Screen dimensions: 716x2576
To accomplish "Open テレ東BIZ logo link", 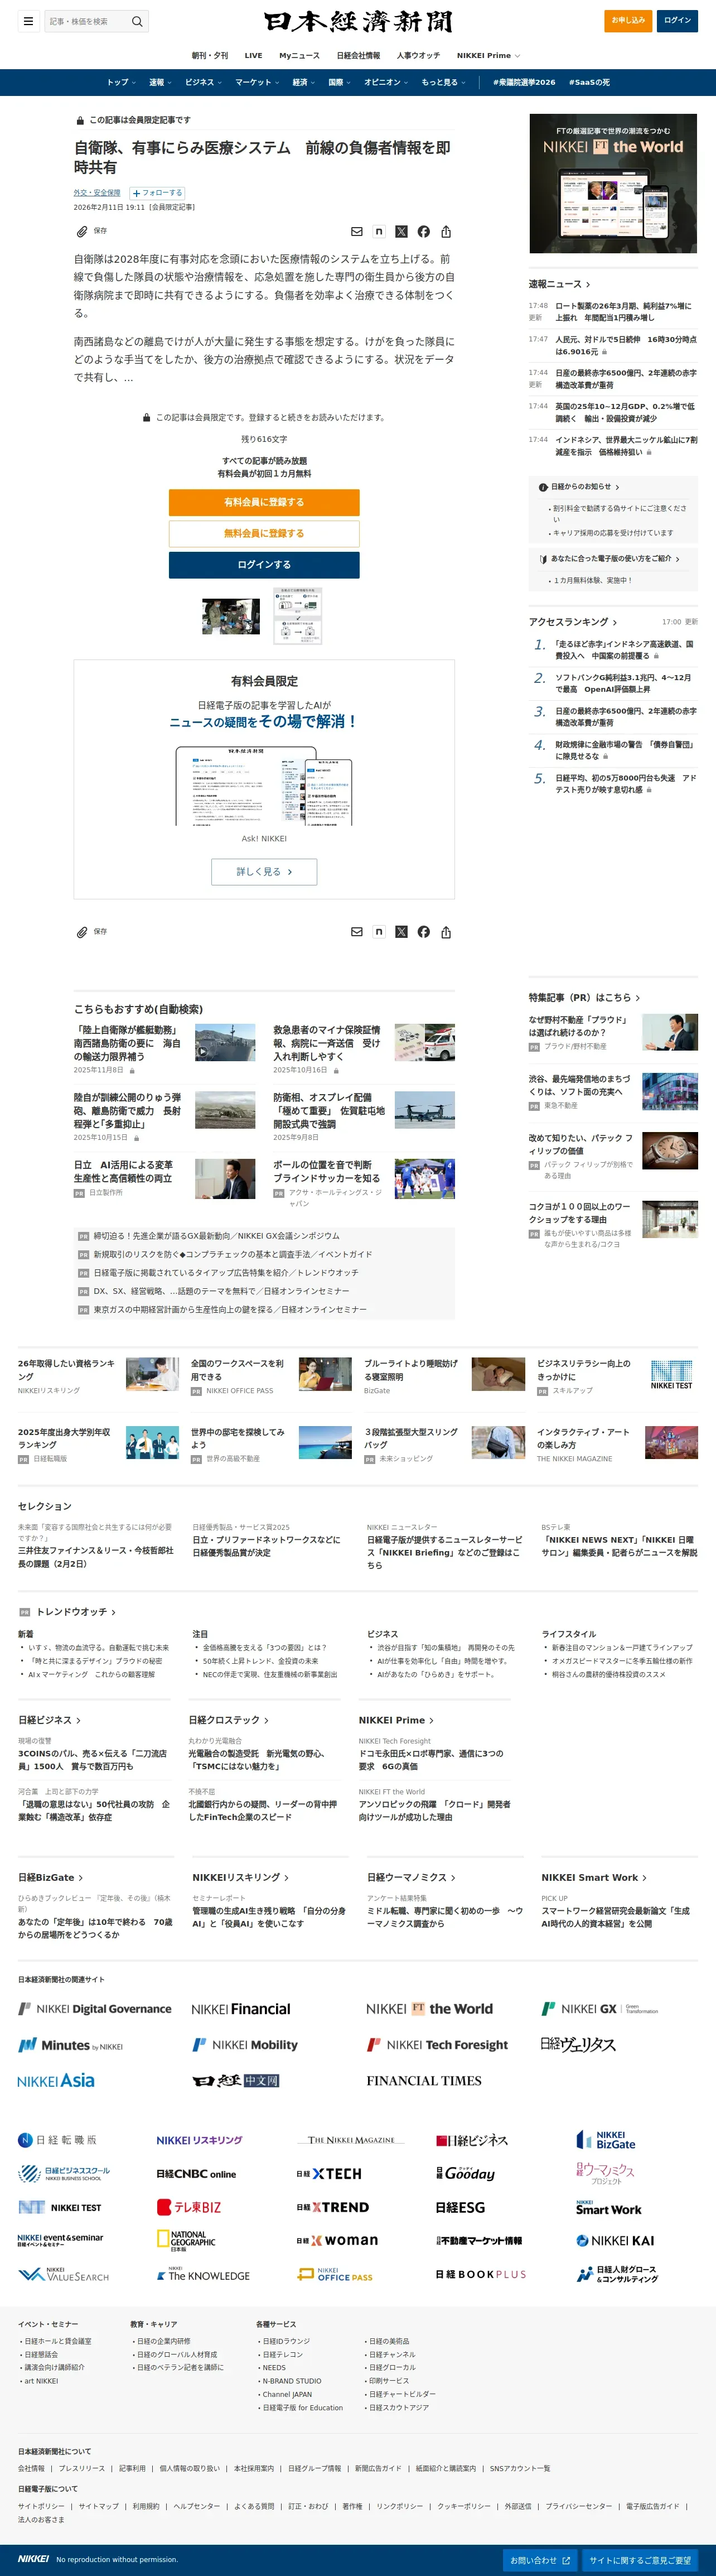I will (189, 2207).
